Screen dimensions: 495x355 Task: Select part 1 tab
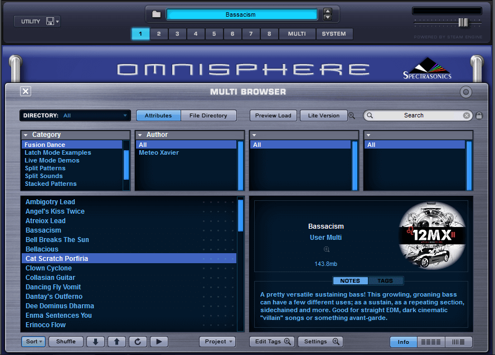coord(140,34)
